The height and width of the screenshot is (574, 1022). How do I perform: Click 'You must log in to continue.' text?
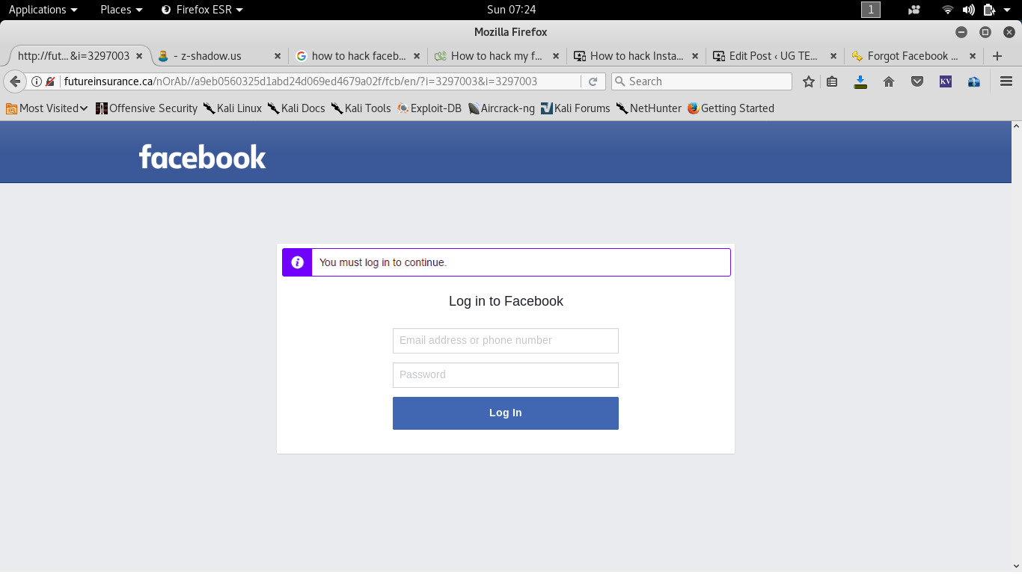[x=383, y=262]
